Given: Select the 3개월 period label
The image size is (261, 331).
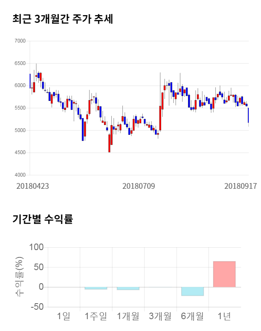Looking at the screenshot, I should 160,316.
